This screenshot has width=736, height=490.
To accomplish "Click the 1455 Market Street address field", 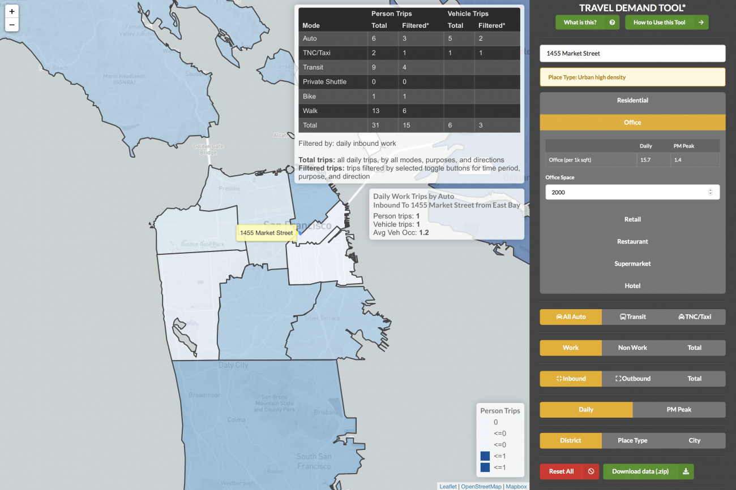I will click(632, 53).
